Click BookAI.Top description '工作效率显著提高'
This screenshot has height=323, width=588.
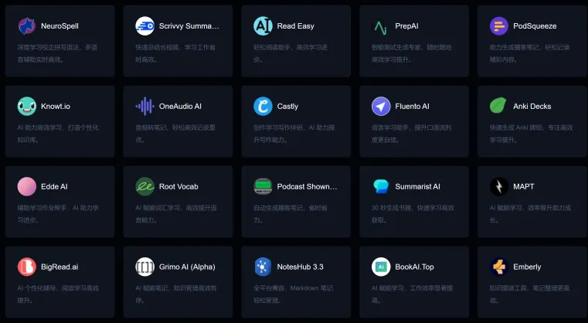[413, 294]
